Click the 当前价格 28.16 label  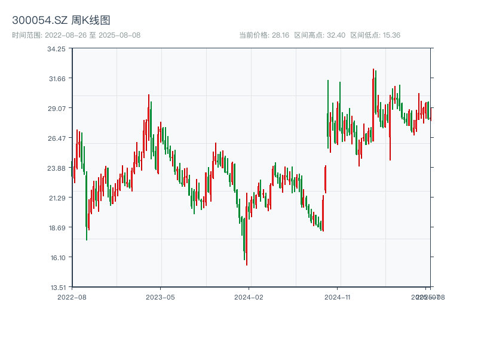[x=264, y=35]
